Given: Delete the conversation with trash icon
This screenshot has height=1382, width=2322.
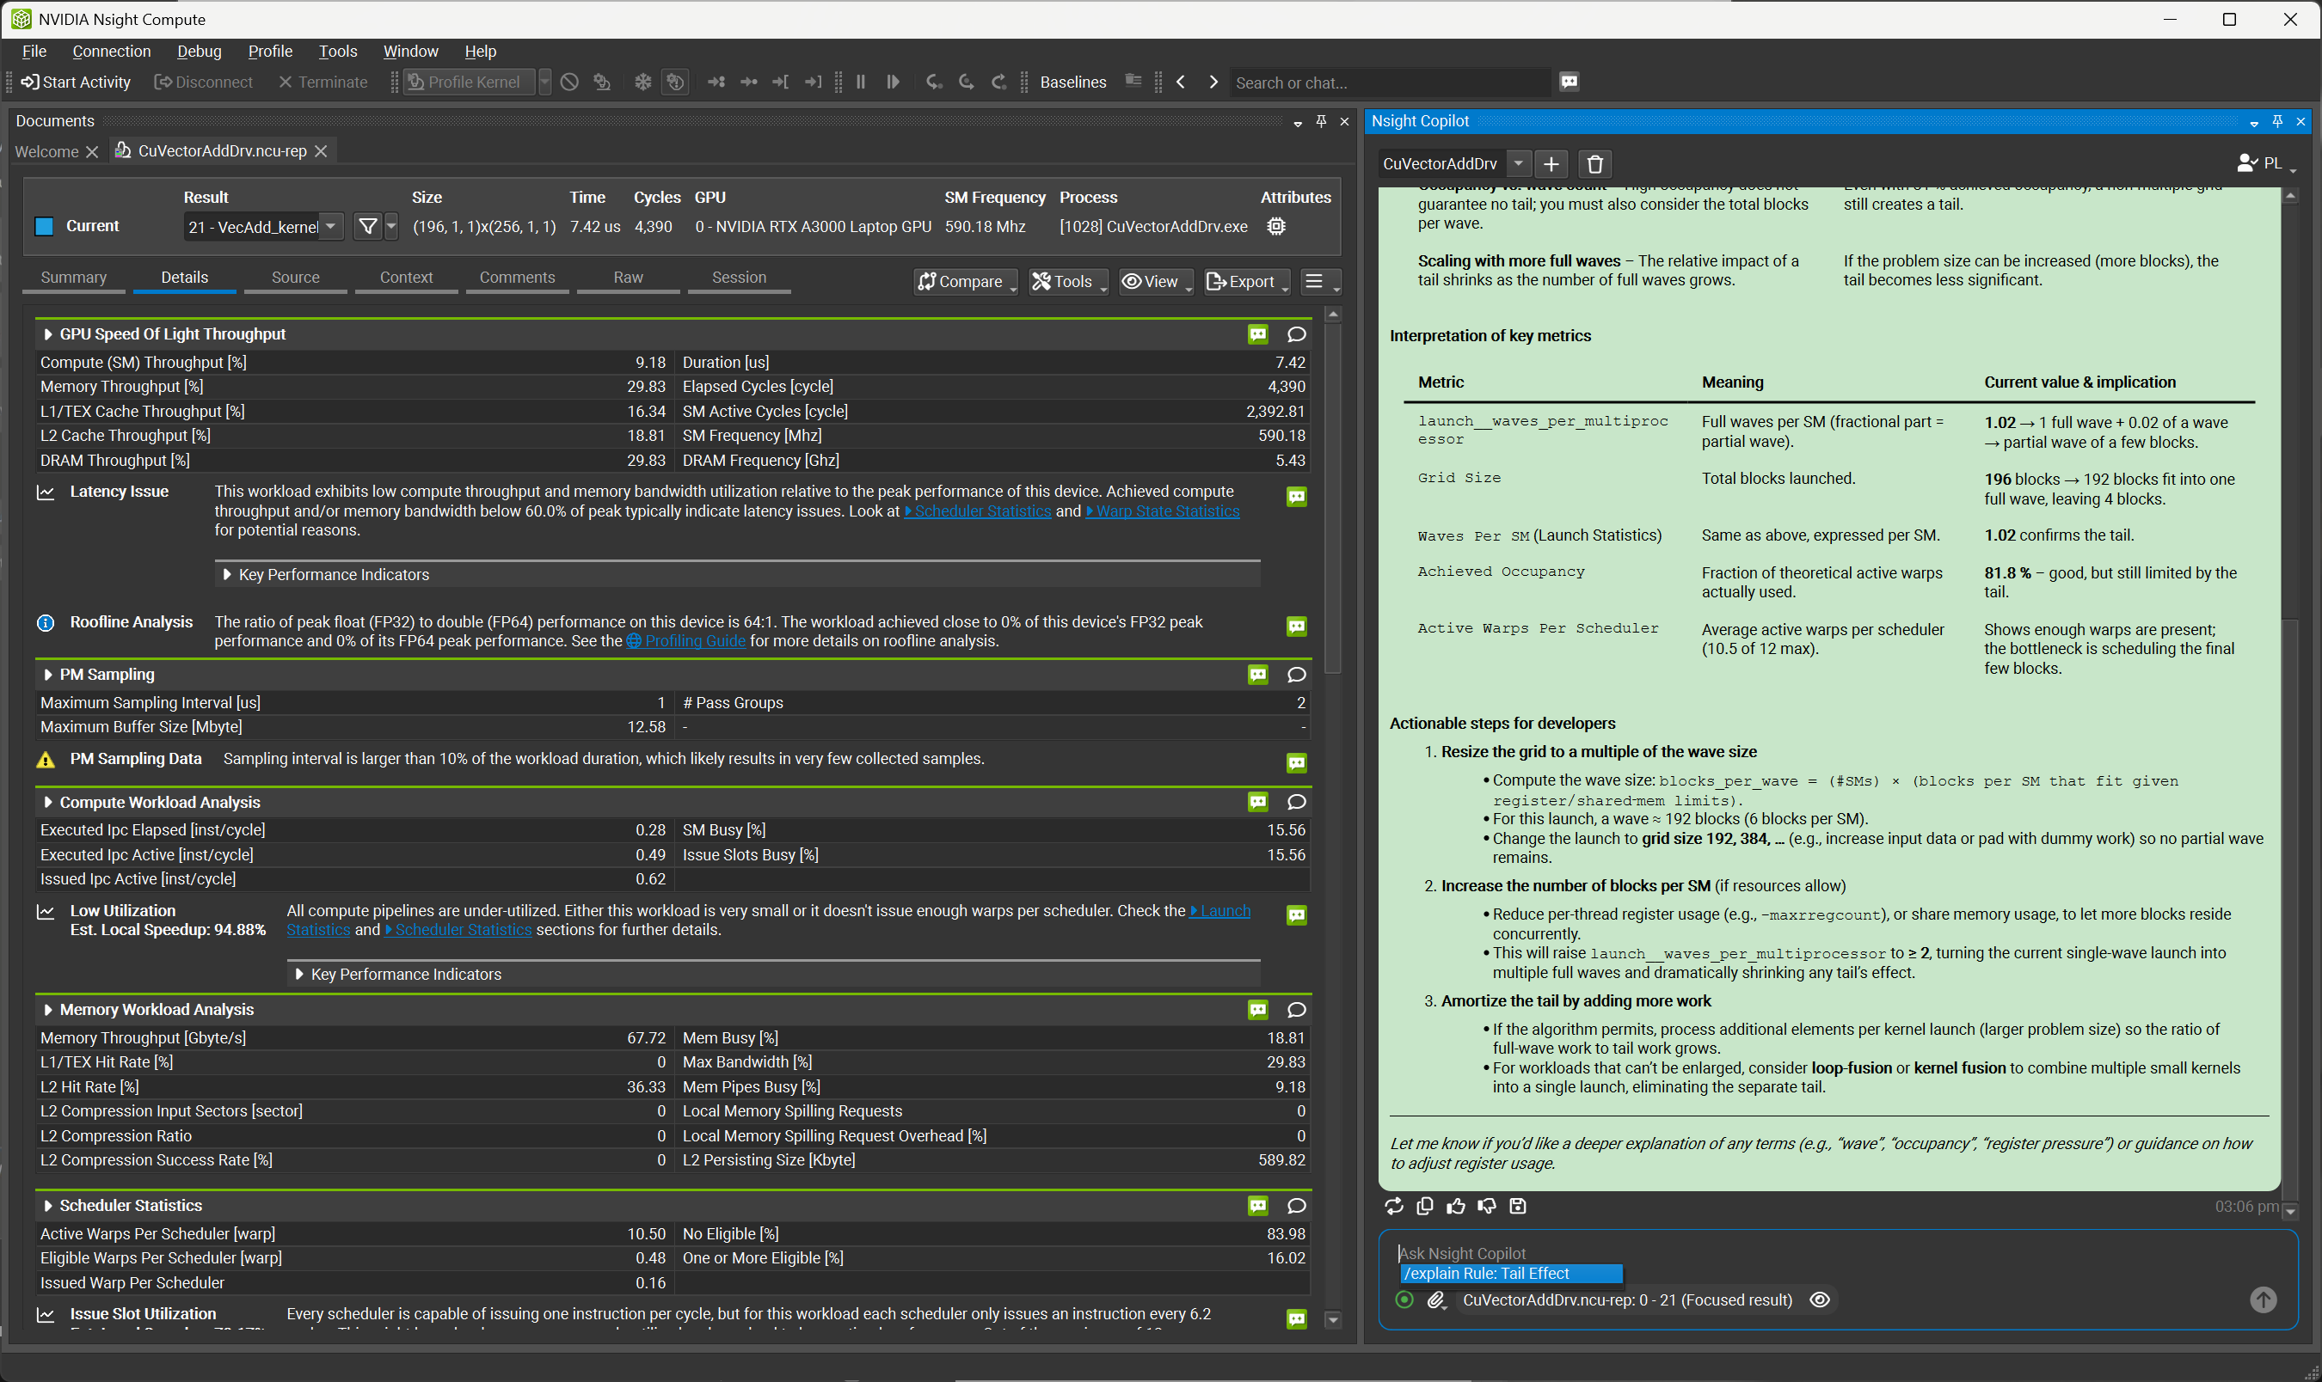Looking at the screenshot, I should (1595, 164).
